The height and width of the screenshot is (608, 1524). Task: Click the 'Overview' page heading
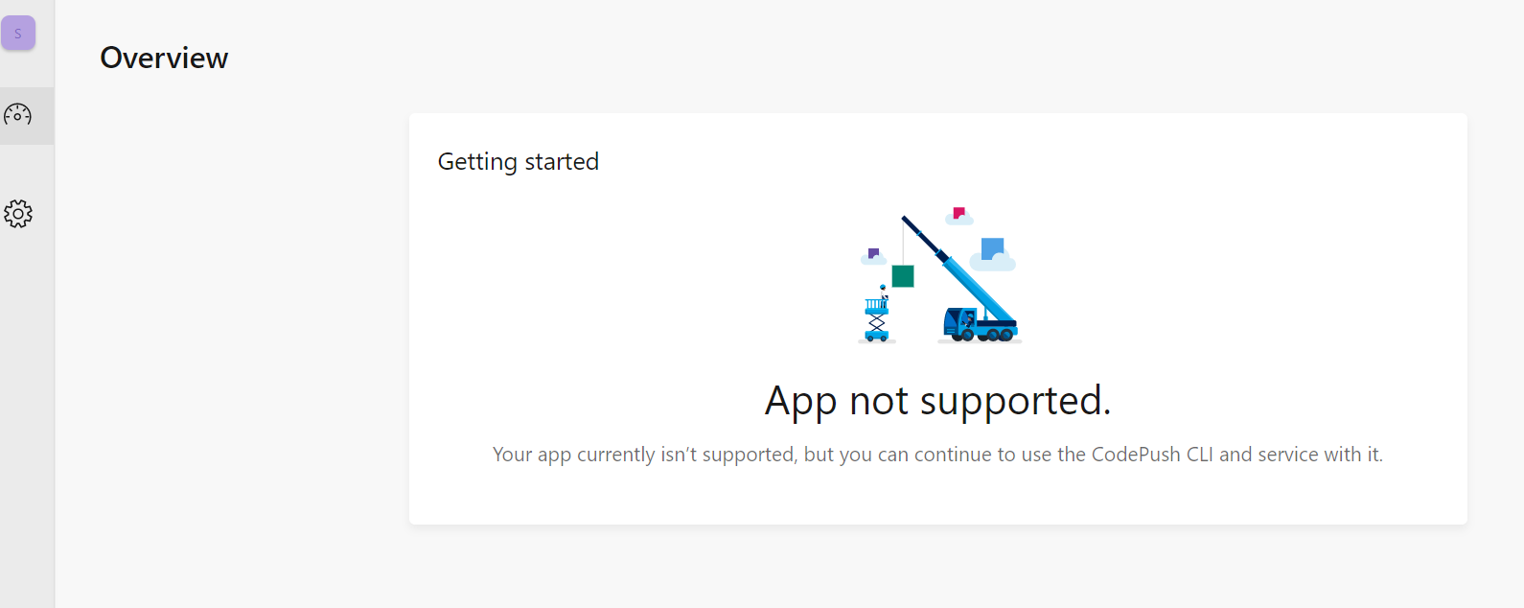[163, 58]
